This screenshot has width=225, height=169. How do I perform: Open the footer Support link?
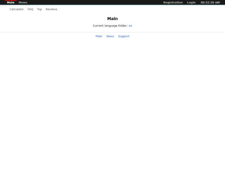coord(124,36)
